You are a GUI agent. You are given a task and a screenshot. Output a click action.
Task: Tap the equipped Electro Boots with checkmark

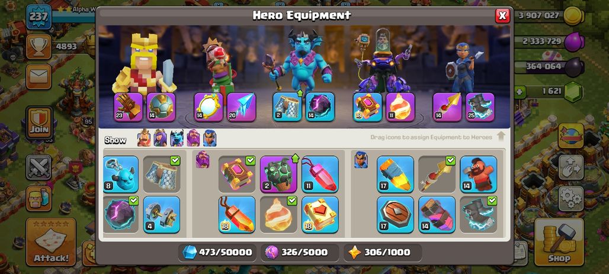(479, 215)
